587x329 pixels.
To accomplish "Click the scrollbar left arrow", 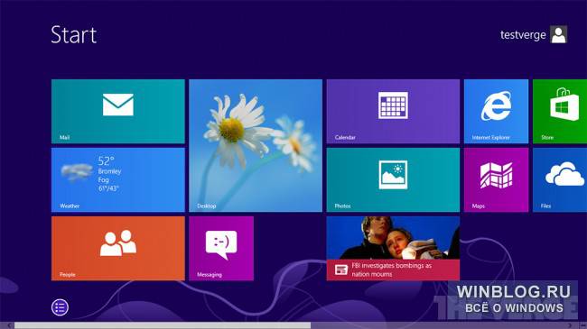I will click(x=8, y=325).
